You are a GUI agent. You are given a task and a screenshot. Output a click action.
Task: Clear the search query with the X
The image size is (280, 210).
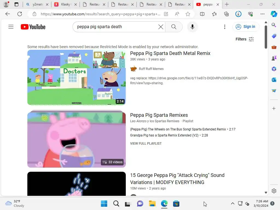[x=161, y=27]
